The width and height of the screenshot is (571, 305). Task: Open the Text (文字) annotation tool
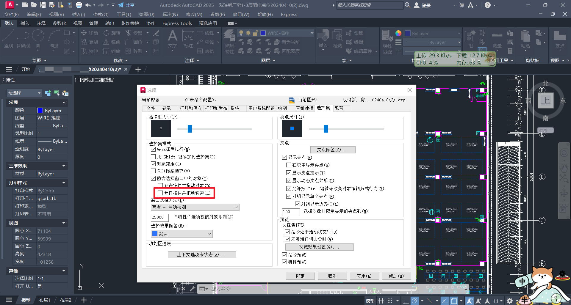point(173,39)
